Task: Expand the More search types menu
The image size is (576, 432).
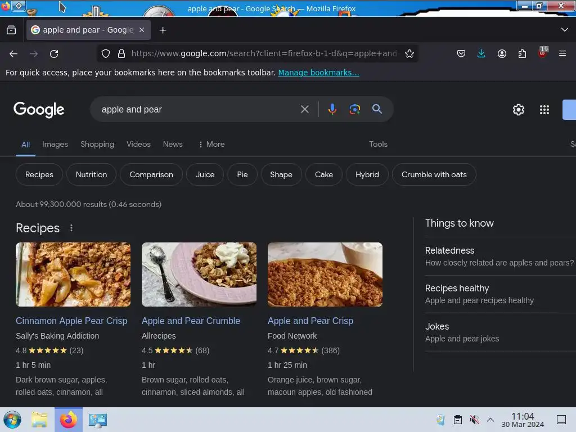Action: (x=211, y=145)
